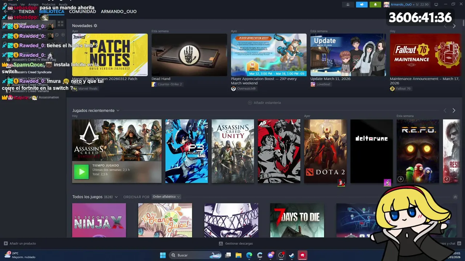Screen dimensions: 465x261
Task: Open the weather widget showing 24°C
Action: (x=20, y=255)
